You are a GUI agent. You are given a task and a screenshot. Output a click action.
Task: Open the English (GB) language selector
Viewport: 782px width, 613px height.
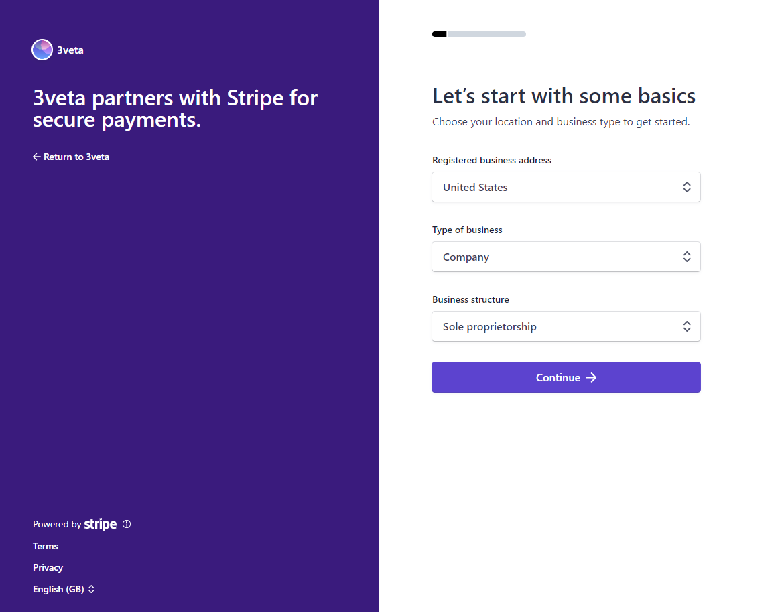tap(64, 589)
